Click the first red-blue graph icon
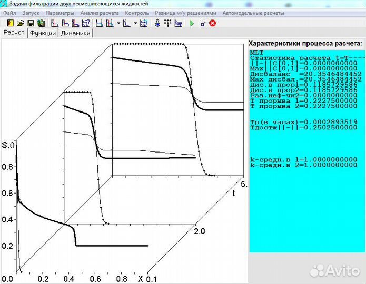Image resolution: width=366 pixels, height=284 pixels. (x=55, y=23)
